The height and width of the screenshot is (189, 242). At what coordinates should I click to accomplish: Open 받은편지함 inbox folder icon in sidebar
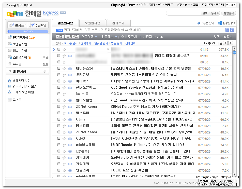(x=10, y=37)
